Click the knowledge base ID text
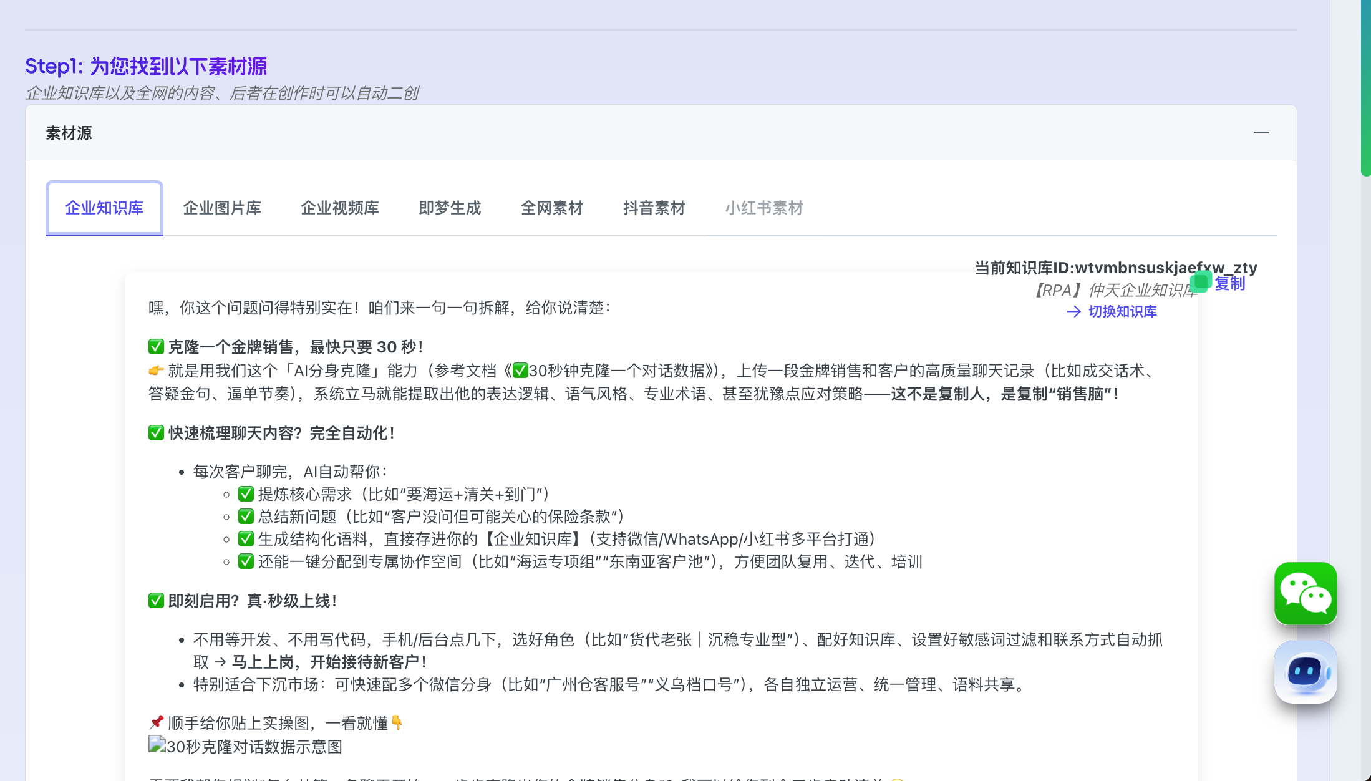The width and height of the screenshot is (1371, 781). [x=1115, y=268]
